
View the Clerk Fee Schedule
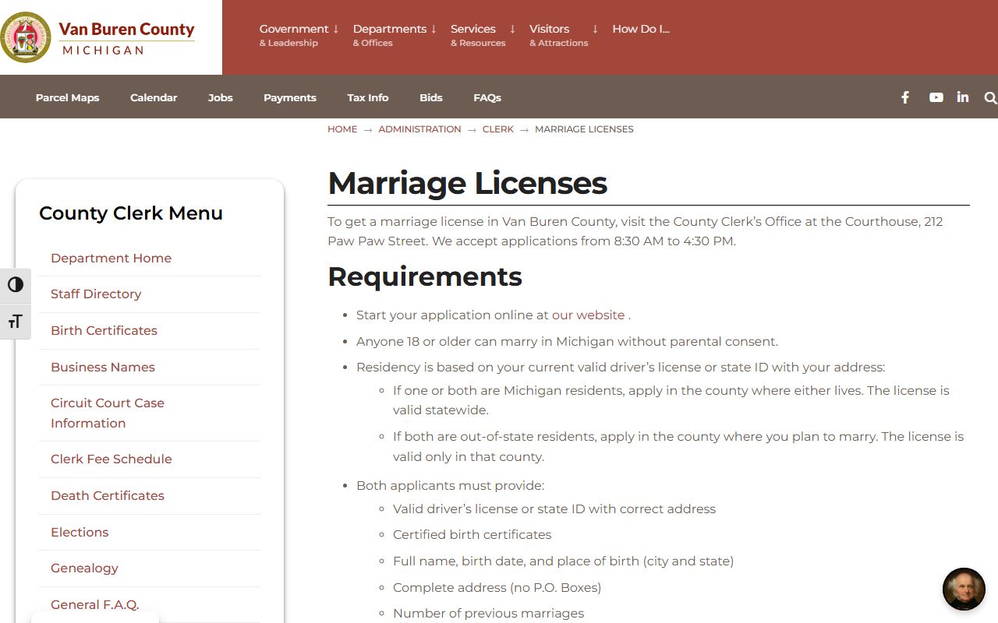point(111,459)
